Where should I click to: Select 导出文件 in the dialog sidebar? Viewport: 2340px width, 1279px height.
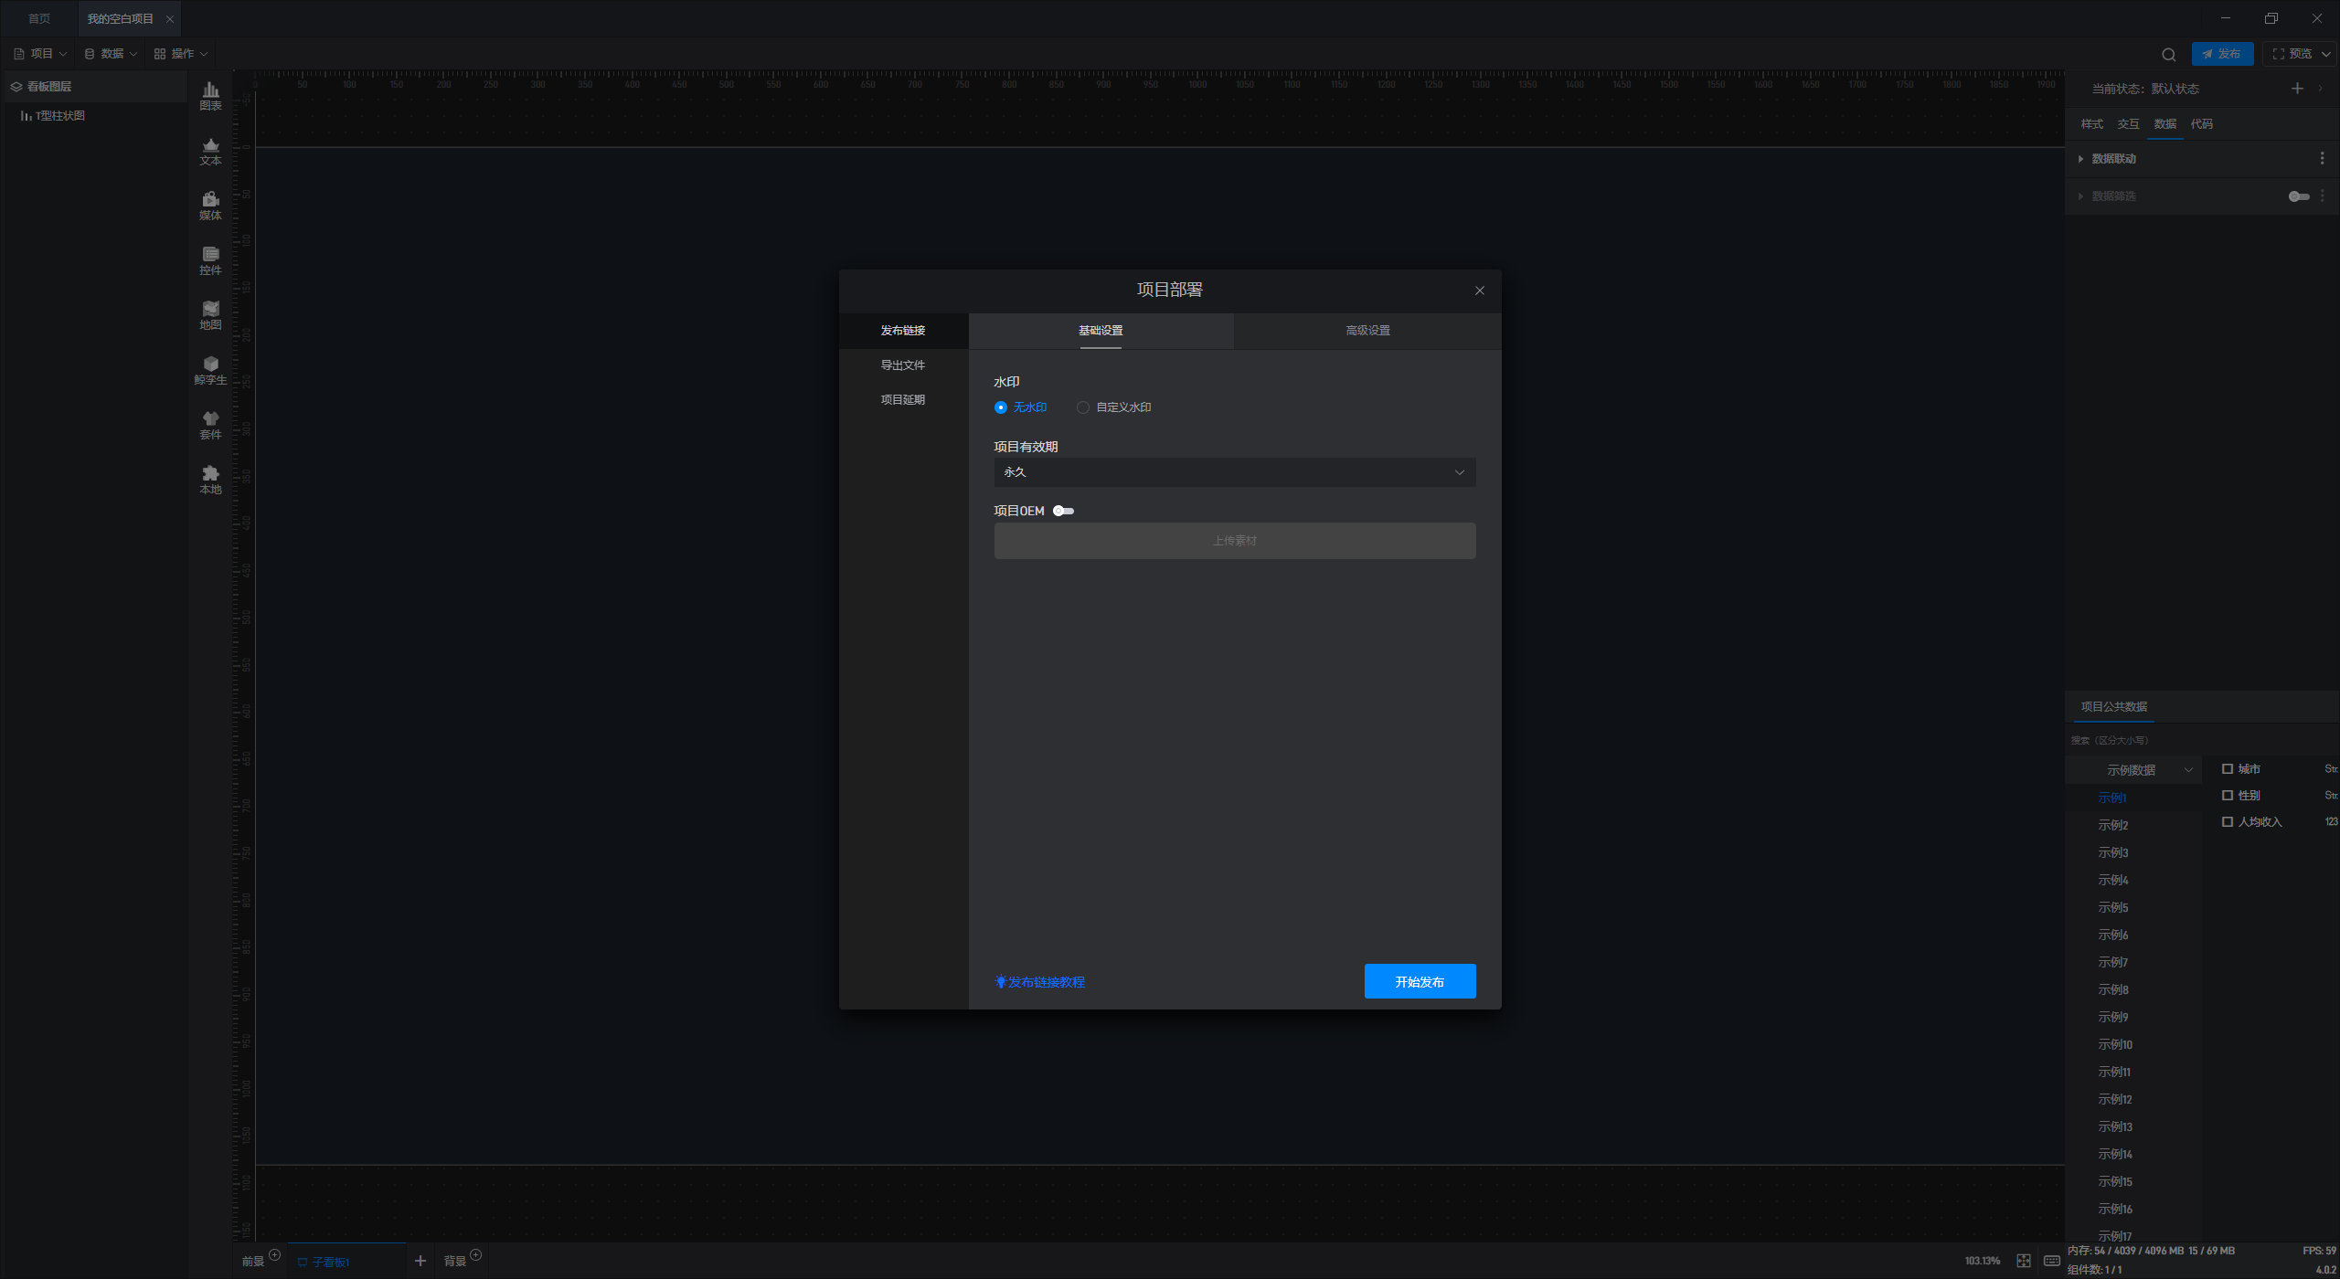click(x=902, y=365)
